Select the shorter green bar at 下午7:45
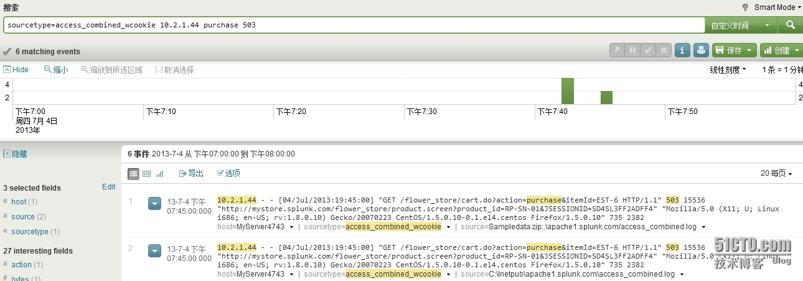The image size is (803, 281). 606,98
